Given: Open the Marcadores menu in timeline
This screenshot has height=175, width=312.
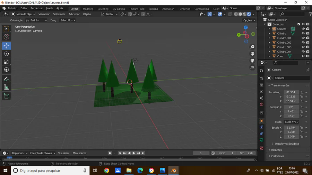Looking at the screenshot, I should [79, 153].
